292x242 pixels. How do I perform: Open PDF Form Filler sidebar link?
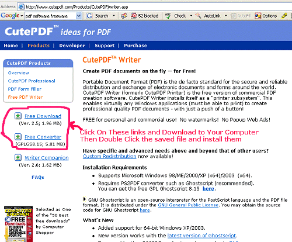[x=25, y=89]
